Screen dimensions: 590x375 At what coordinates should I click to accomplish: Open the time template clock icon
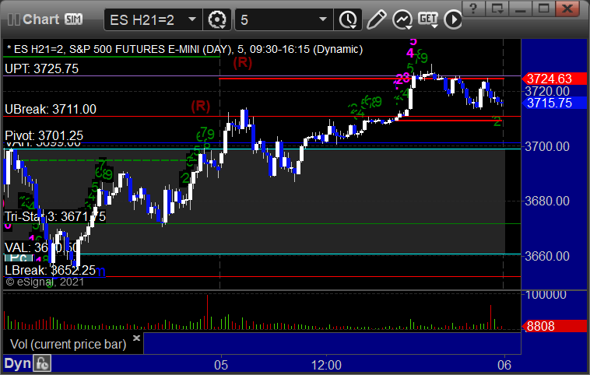tap(348, 19)
